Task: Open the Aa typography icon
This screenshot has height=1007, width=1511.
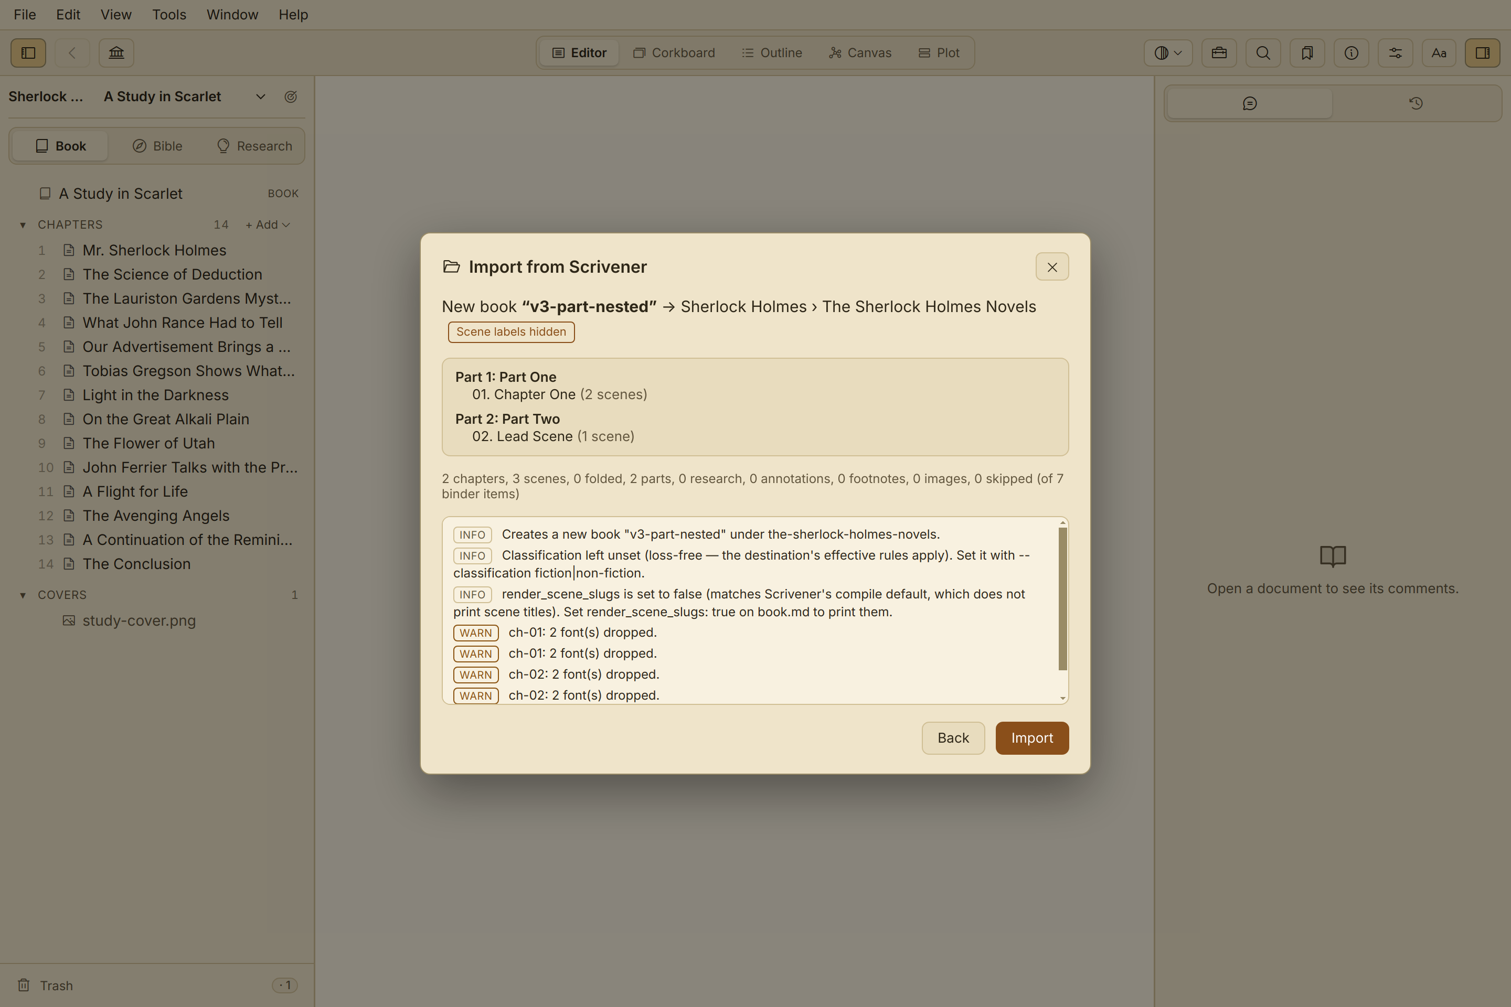Action: (1439, 52)
